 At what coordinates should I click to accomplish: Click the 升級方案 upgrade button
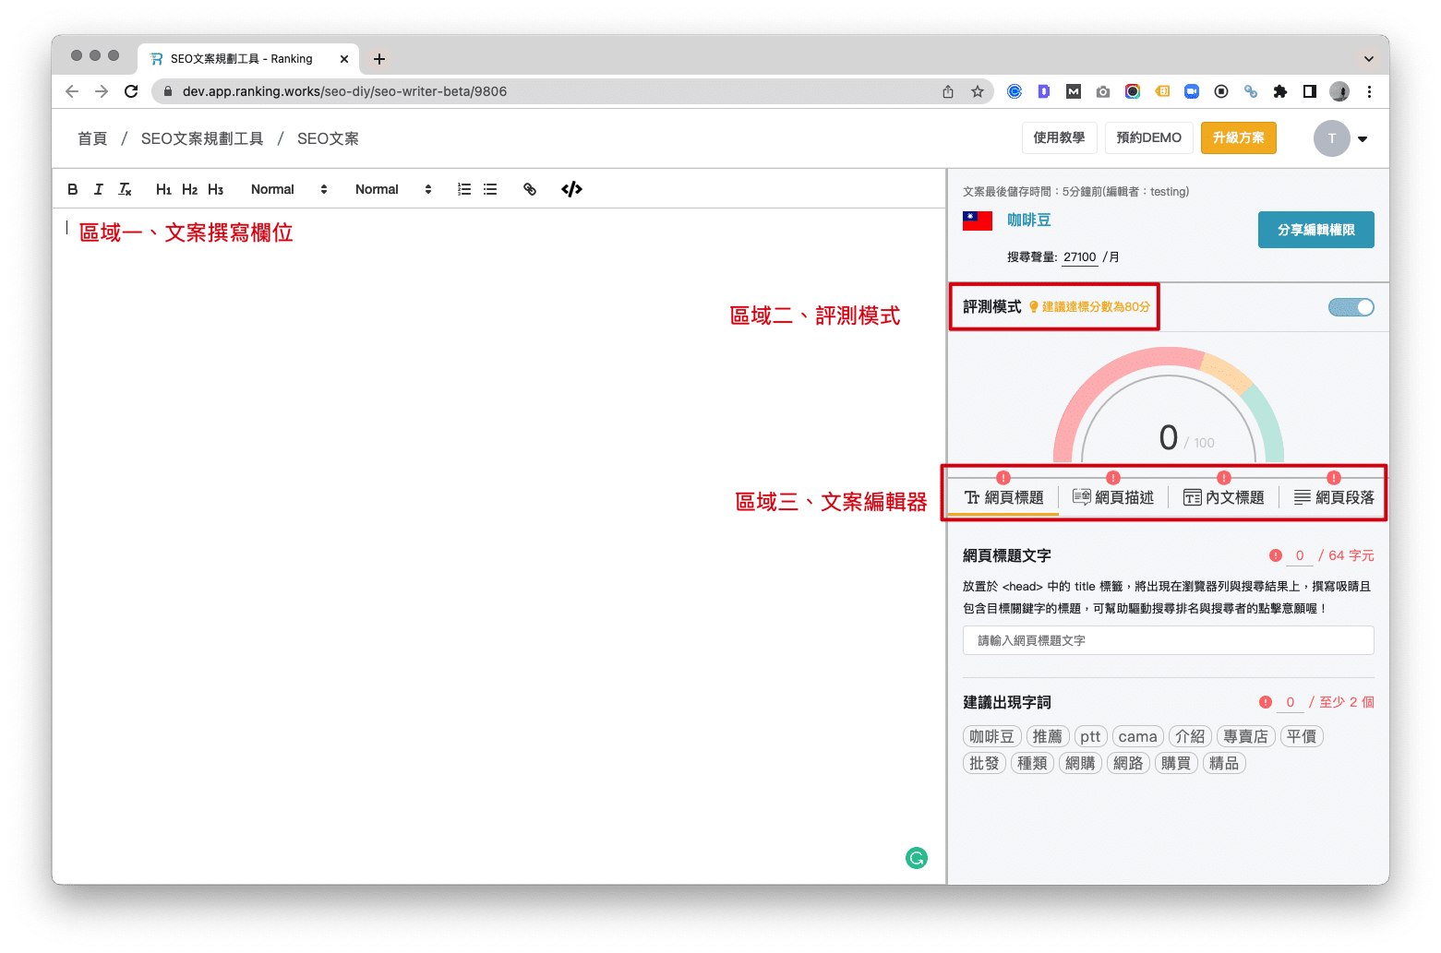1238,137
